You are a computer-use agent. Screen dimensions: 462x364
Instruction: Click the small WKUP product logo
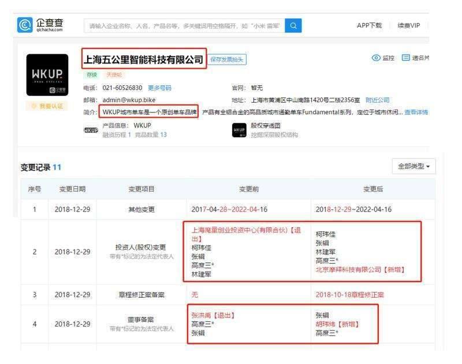[91, 130]
